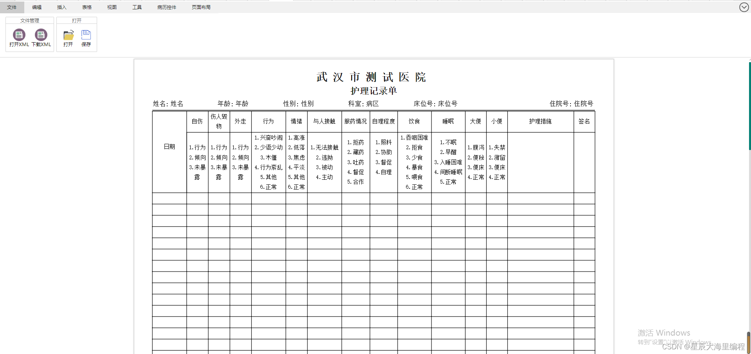Screen dimensions: 751x354
Task: Click the option text 1.失禁
Action: click(497, 147)
